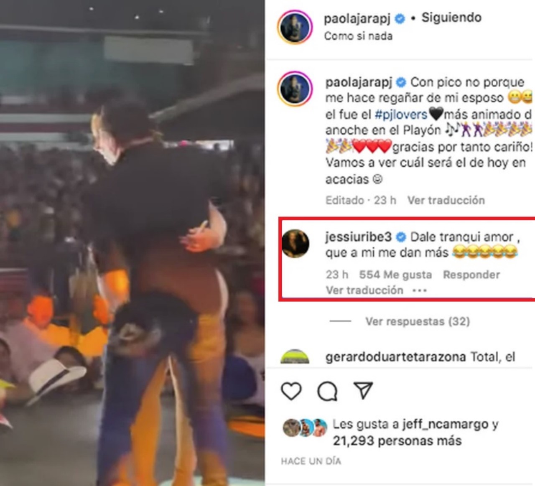Open jeff_ncamargo's profile link
This screenshot has height=486, width=535.
pos(446,425)
